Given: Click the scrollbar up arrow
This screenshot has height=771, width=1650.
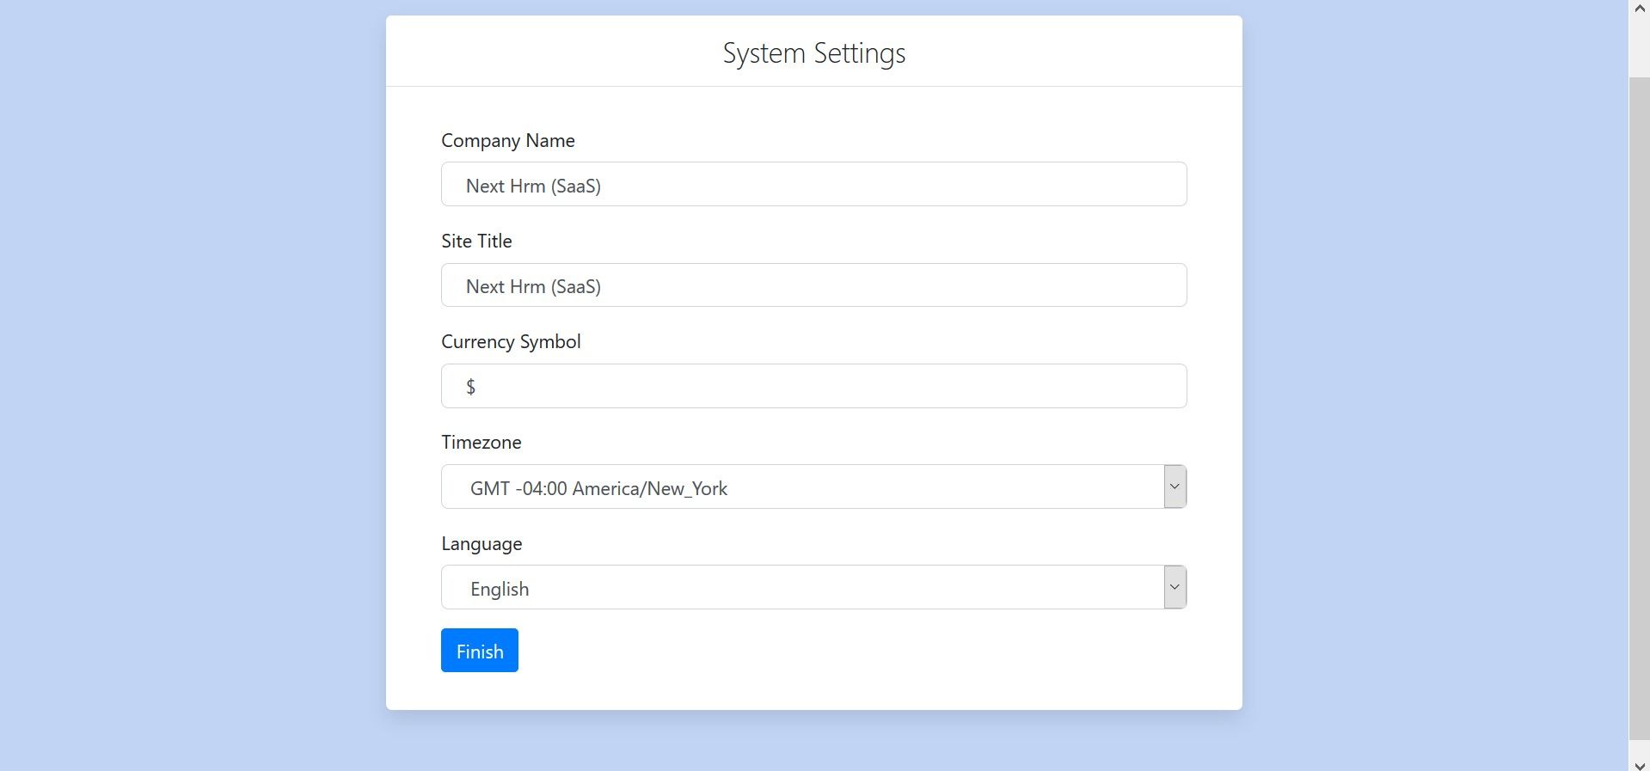Looking at the screenshot, I should click(1639, 8).
